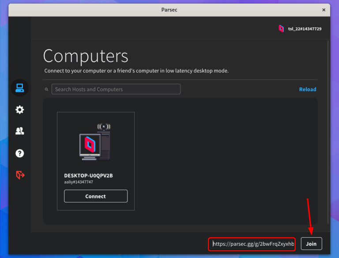Viewport: 339px width, 258px height.
Task: Click the Parsec avatar logo beside username
Action: 281,29
